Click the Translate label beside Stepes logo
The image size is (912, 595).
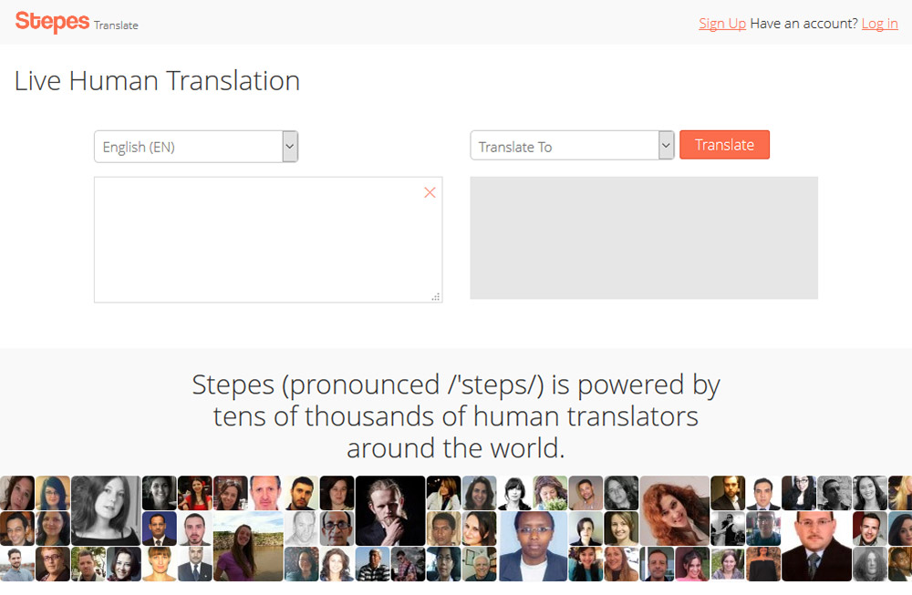tap(116, 26)
